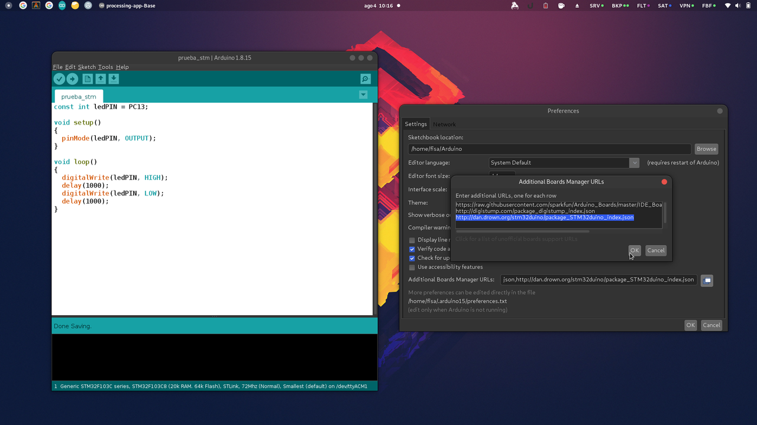Screen dimensions: 757x425
Task: Open the Arduino infinity icon in top panel
Action: [62, 5]
